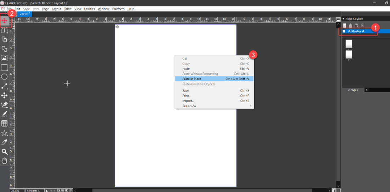Image resolution: width=390 pixels, height=192 pixels.
Task: Click the delete page icon in Page Layout
Action: pyautogui.click(x=362, y=26)
